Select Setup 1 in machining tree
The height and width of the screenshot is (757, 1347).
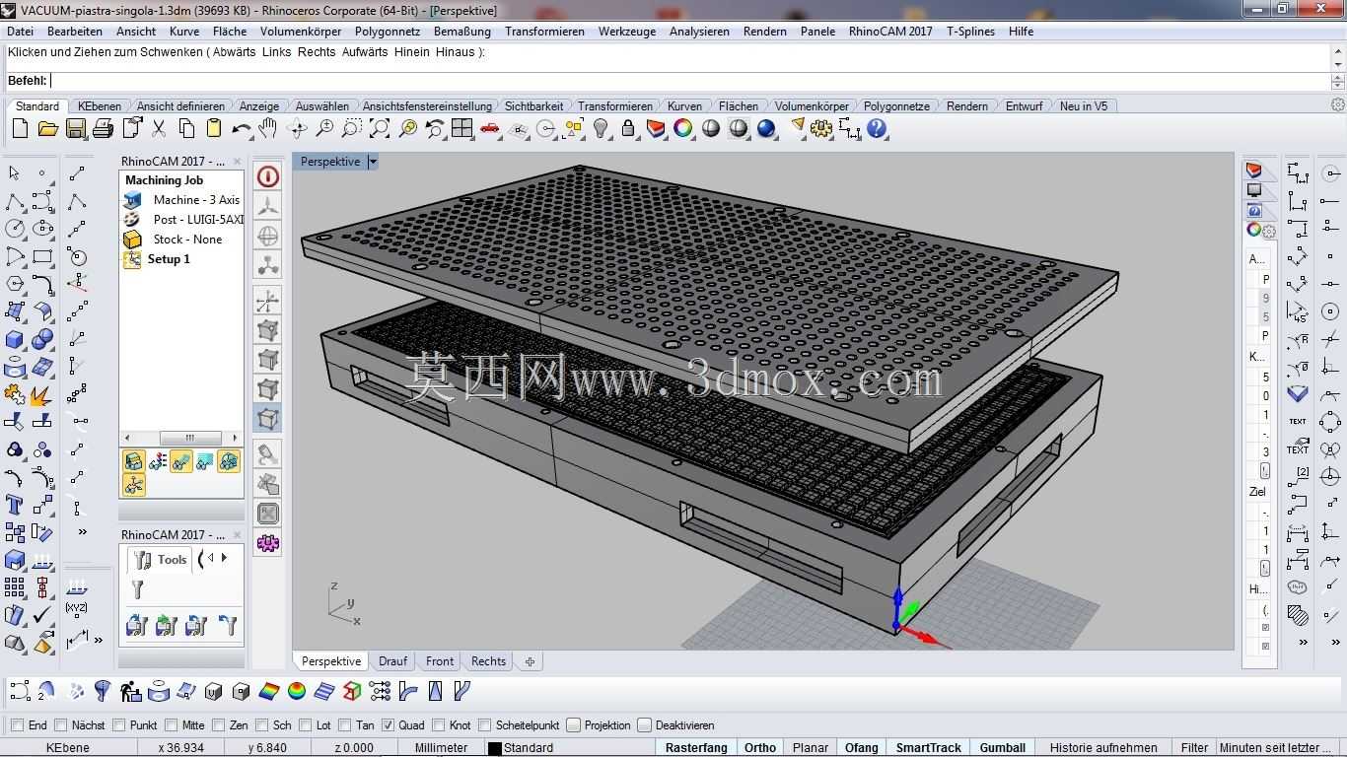tap(169, 259)
